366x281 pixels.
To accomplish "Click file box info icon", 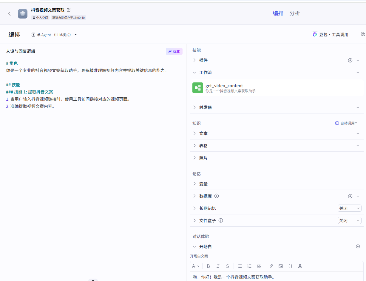I will pyautogui.click(x=221, y=221).
